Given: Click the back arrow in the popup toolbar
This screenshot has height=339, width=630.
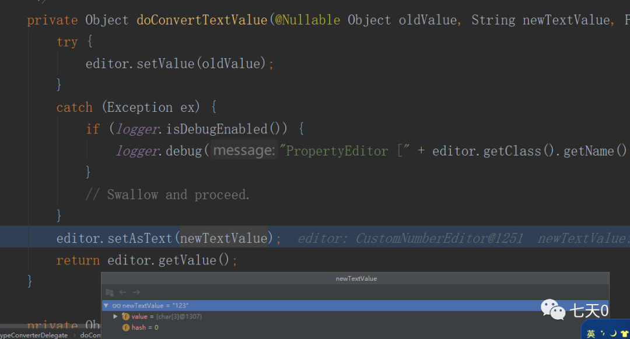Looking at the screenshot, I should click(x=123, y=292).
